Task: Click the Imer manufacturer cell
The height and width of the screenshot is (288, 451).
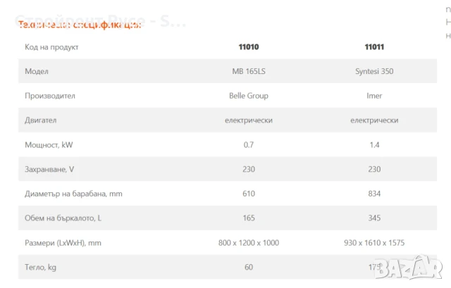Action: coord(373,96)
